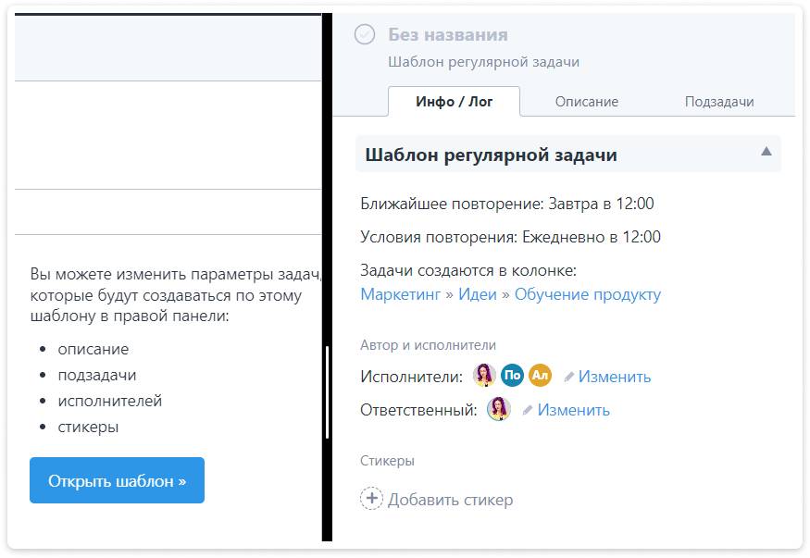The width and height of the screenshot is (810, 558).
Task: Go to "Обучение продукту" column link
Action: pyautogui.click(x=588, y=294)
